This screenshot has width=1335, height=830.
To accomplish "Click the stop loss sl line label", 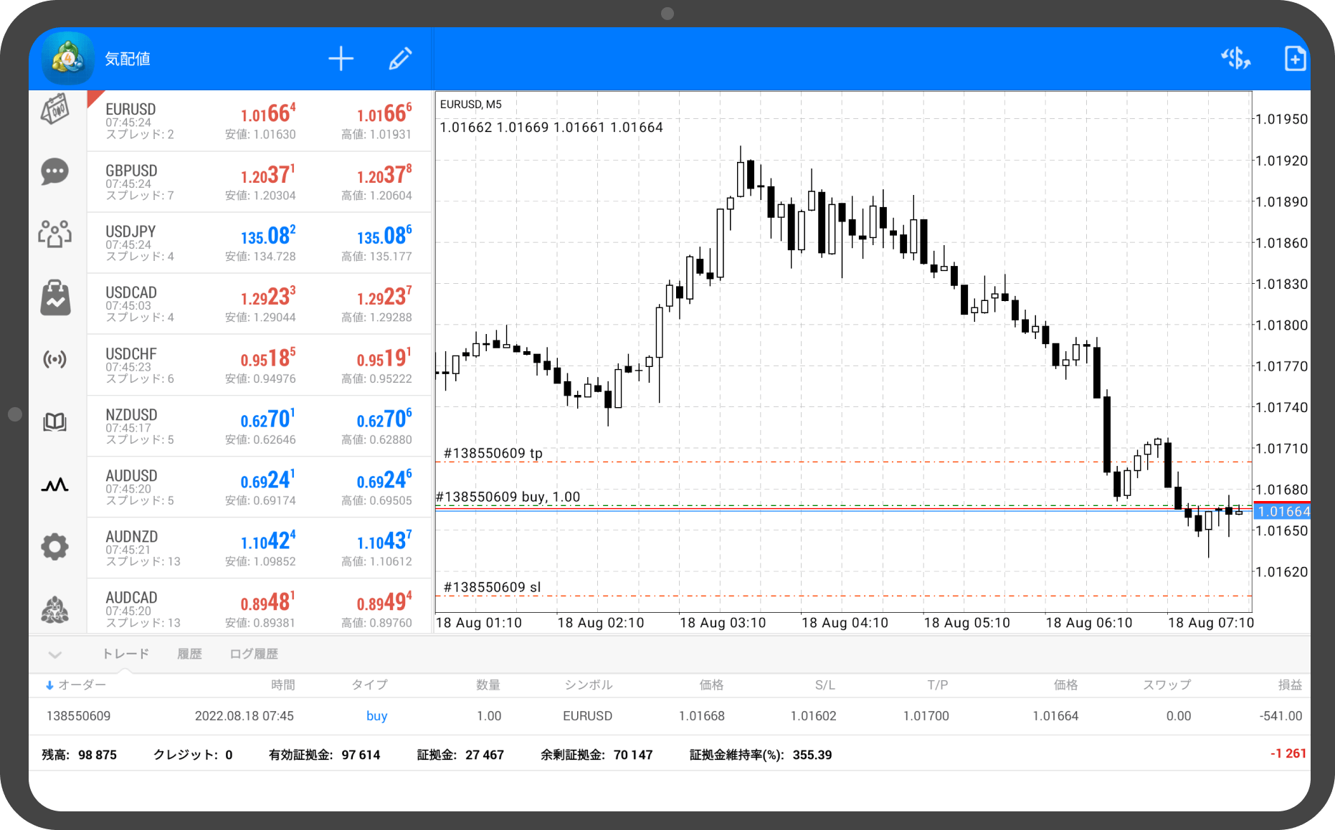I will pyautogui.click(x=492, y=587).
